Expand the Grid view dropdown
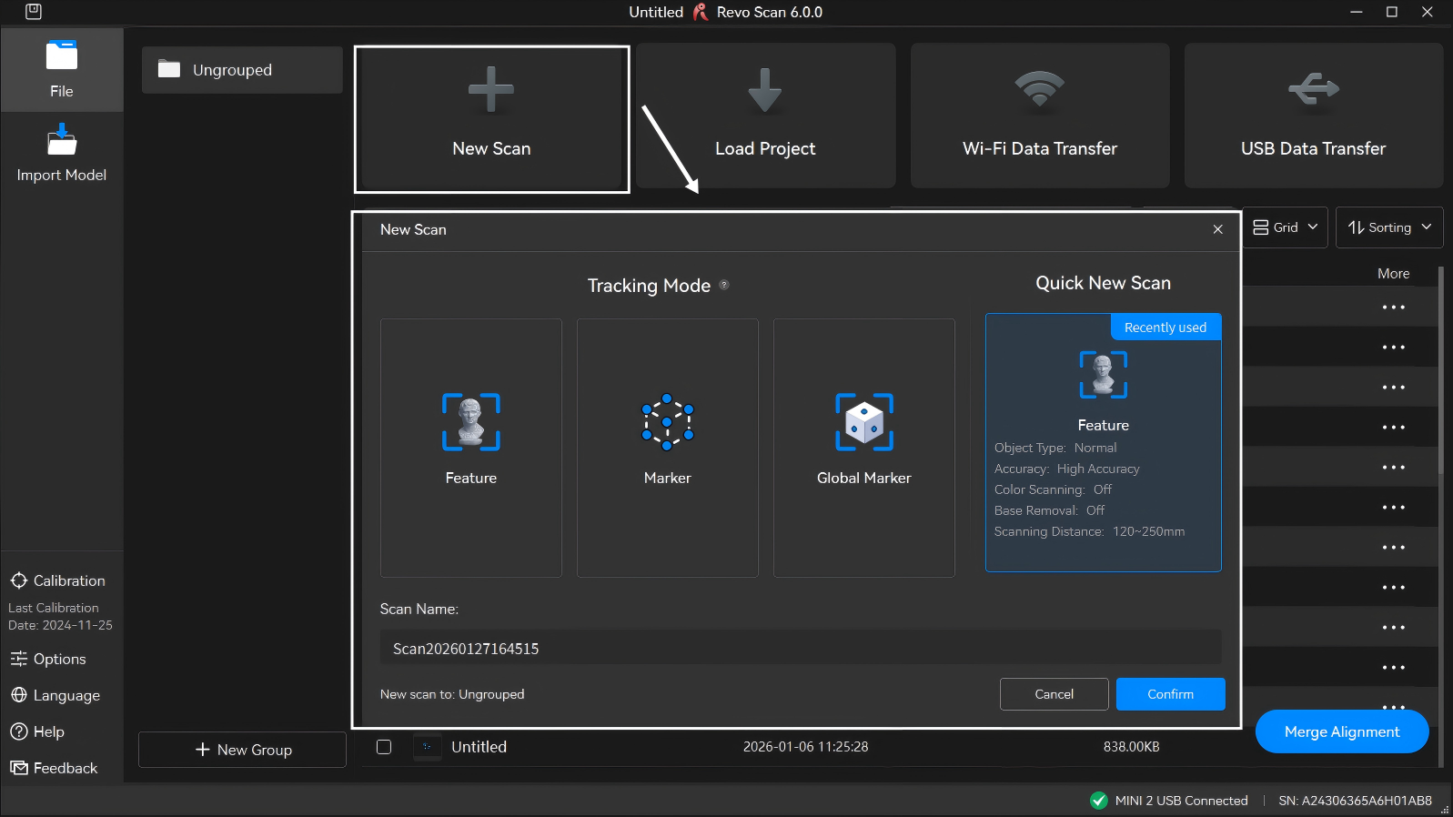 pos(1285,227)
